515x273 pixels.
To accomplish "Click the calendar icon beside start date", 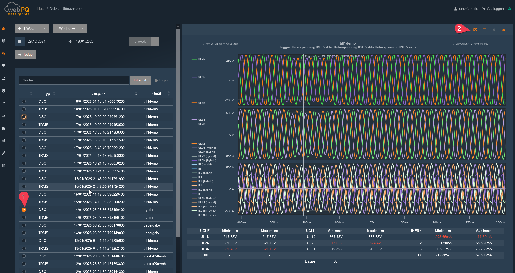I will (20, 42).
